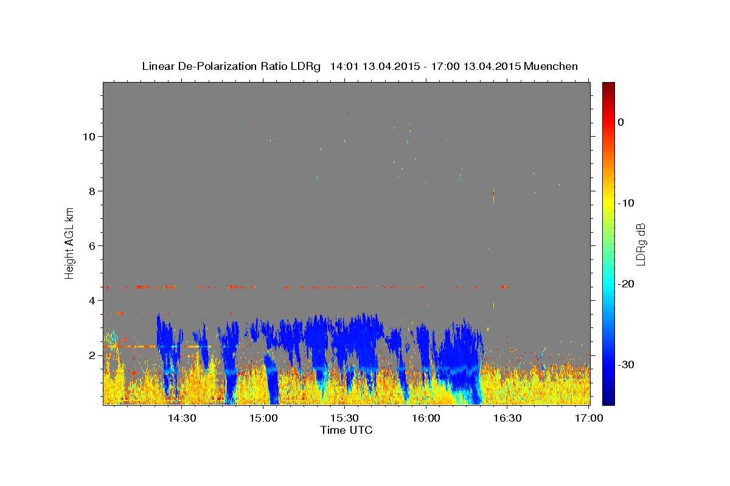This screenshot has width=730, height=486.
Task: Click the 'Time UTC' axis label
Action: [x=346, y=430]
